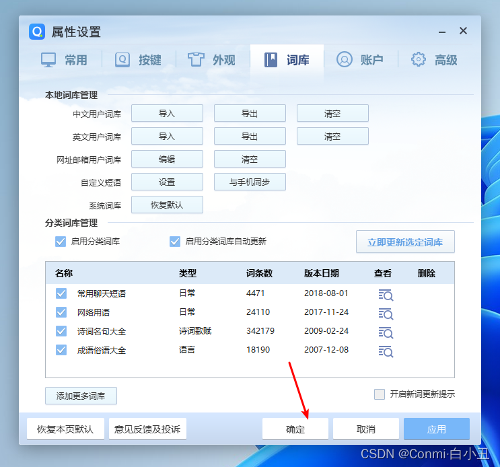Viewport: 500px width, 467px height.
Task: Edit 网址邮箱用户词库 with 编辑
Action: click(x=167, y=159)
